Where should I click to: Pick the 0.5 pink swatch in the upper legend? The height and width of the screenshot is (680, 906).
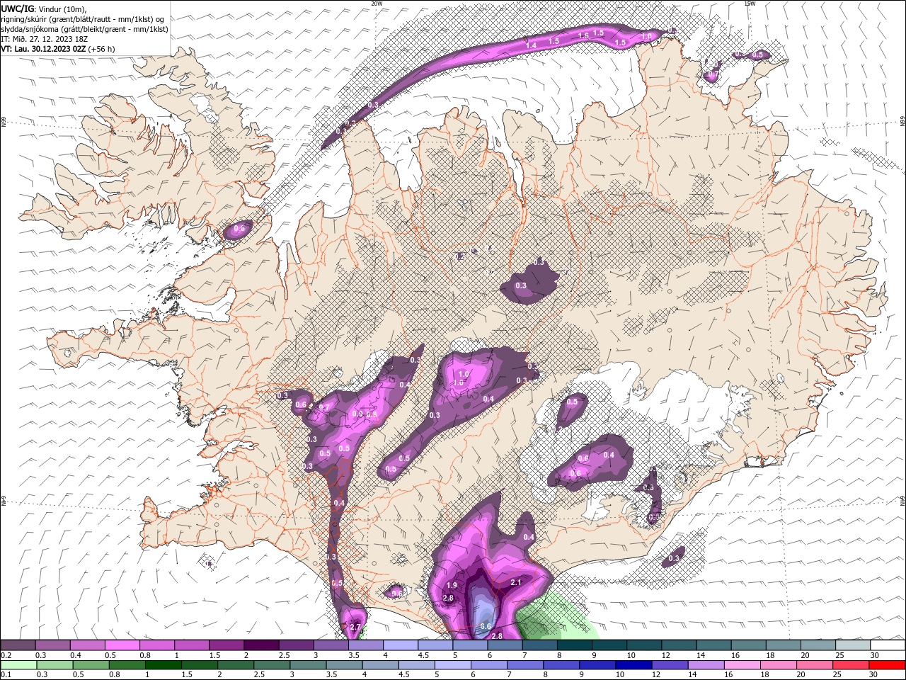coord(122,645)
